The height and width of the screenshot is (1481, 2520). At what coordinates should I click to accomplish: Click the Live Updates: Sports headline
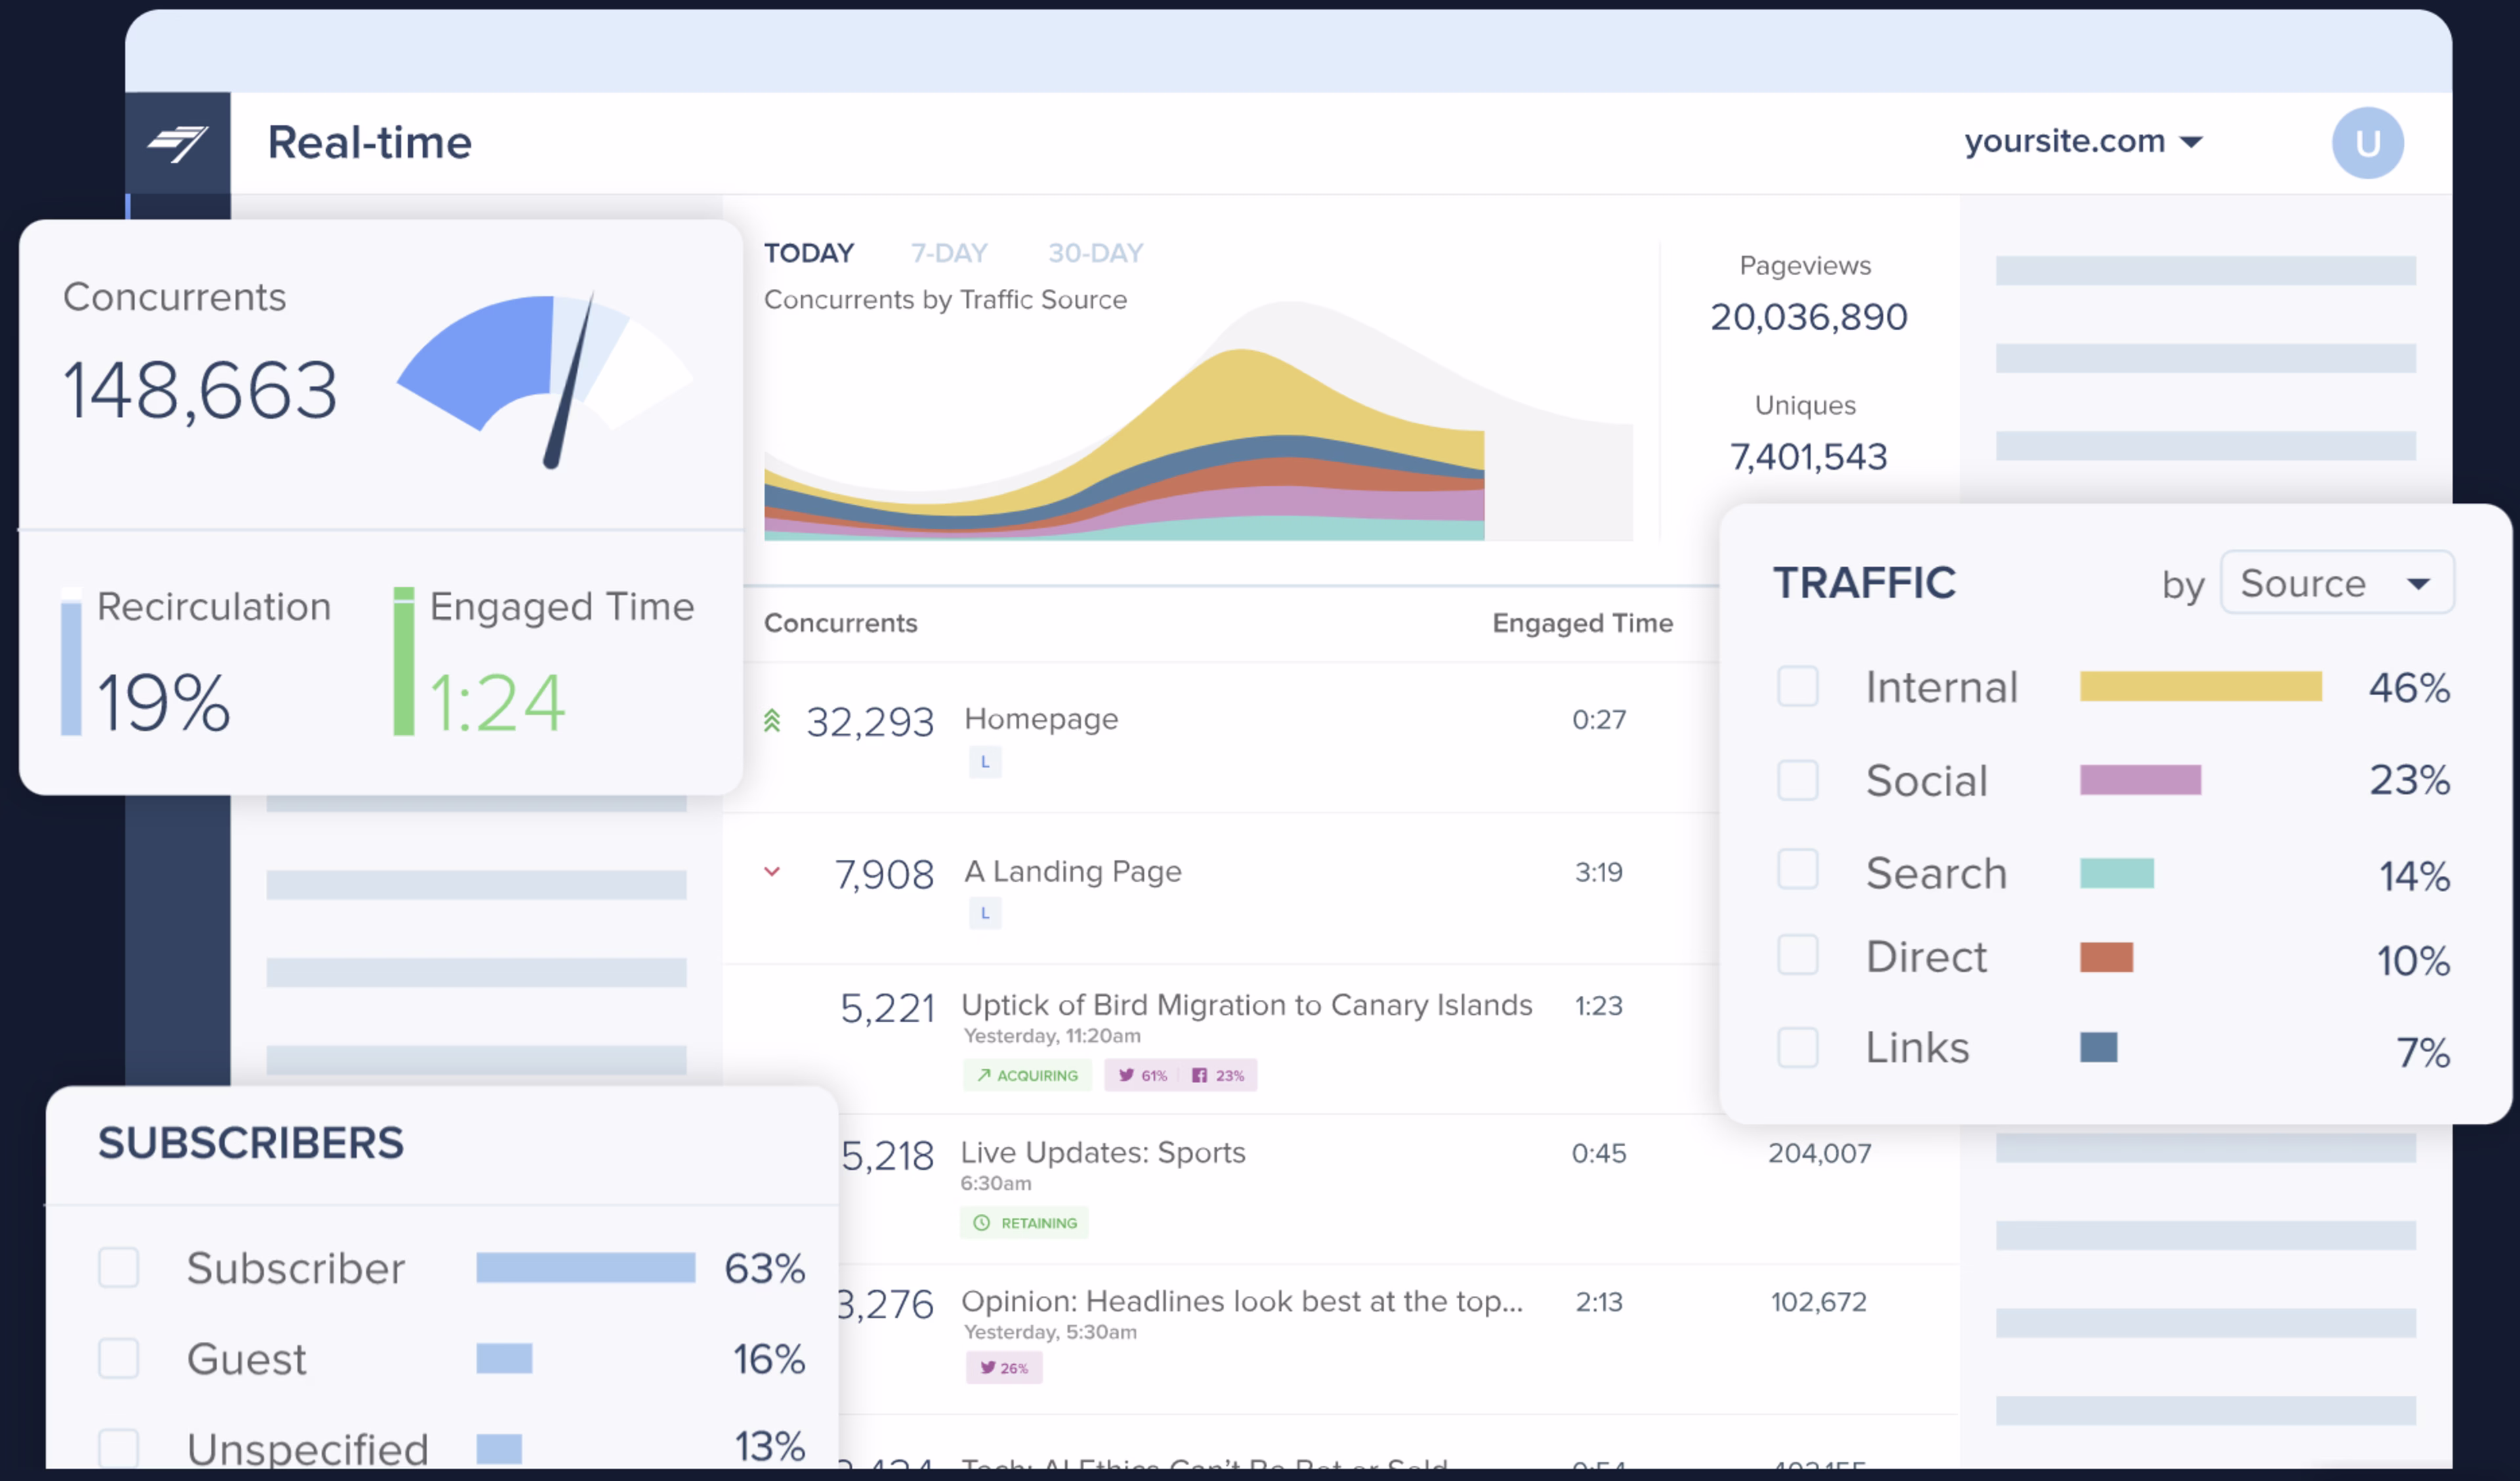pyautogui.click(x=1102, y=1151)
